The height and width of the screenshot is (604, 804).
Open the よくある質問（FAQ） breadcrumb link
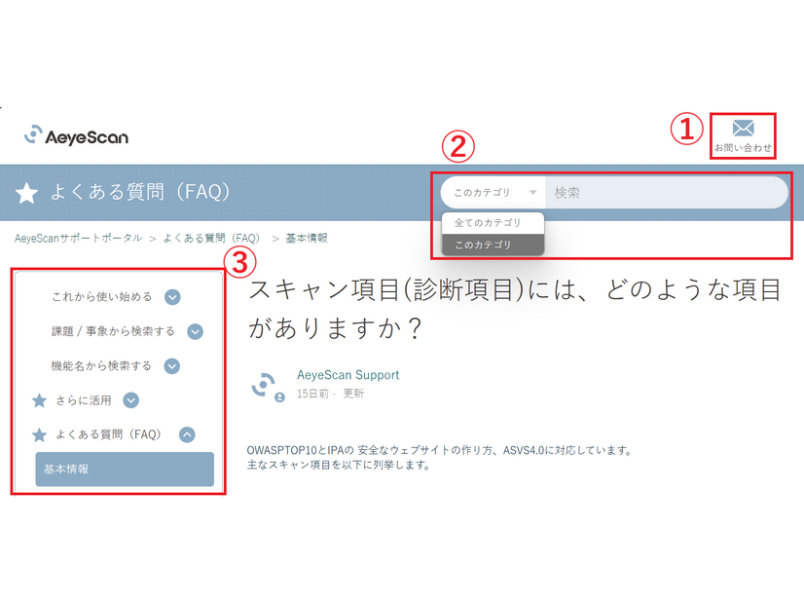tap(211, 238)
